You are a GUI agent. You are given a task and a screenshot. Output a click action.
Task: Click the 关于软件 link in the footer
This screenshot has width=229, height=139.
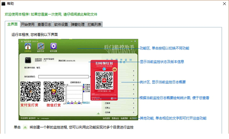[x=133, y=118]
